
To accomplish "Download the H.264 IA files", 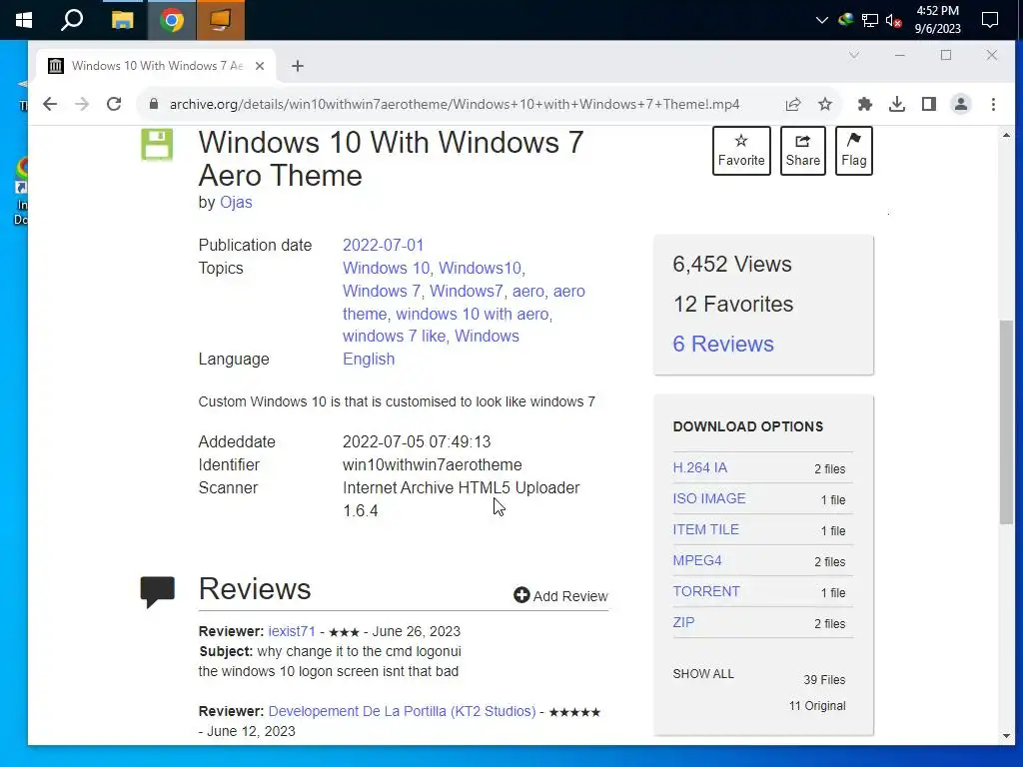I will click(x=700, y=467).
